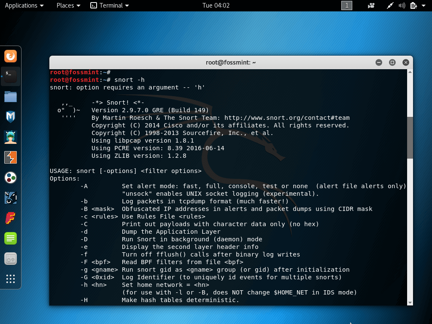Click the terminal scrollbar down arrow
The height and width of the screenshot is (324, 432).
[410, 302]
